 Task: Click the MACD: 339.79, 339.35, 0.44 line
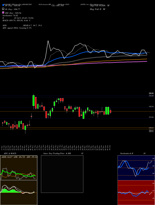tap(16, 20)
